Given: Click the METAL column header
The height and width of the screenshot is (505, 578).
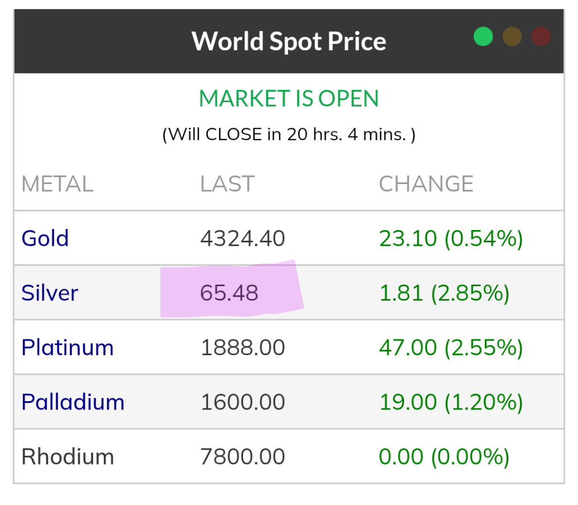Looking at the screenshot, I should (x=57, y=184).
